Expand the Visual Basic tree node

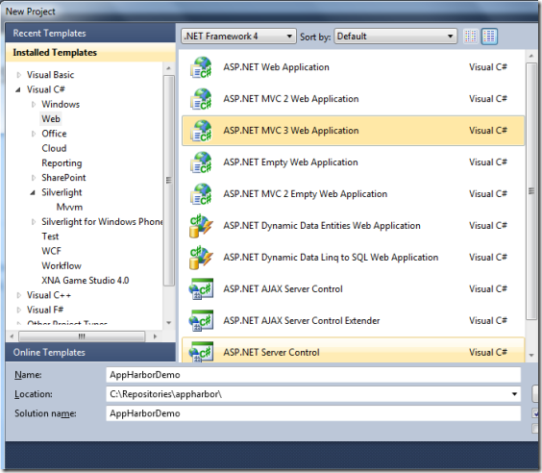(19, 75)
